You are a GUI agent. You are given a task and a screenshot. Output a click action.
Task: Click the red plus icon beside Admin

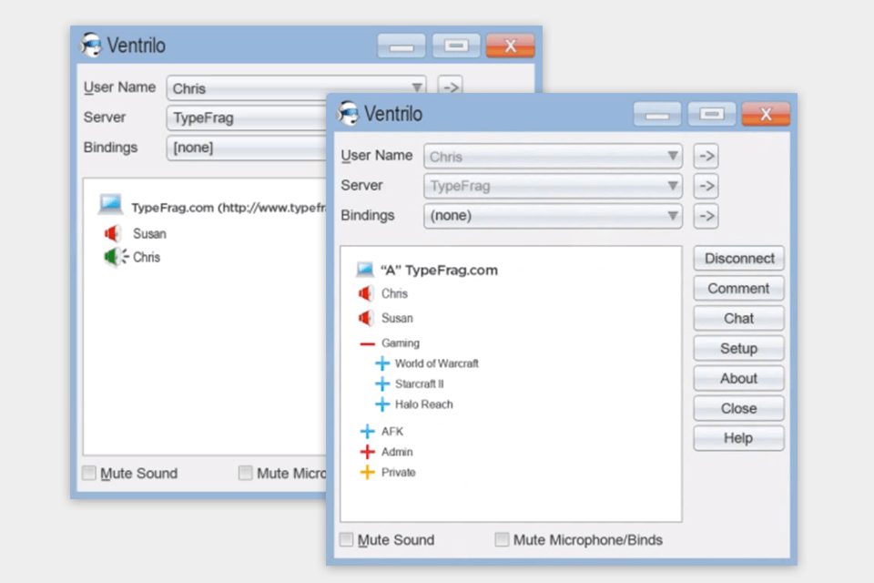(x=368, y=452)
